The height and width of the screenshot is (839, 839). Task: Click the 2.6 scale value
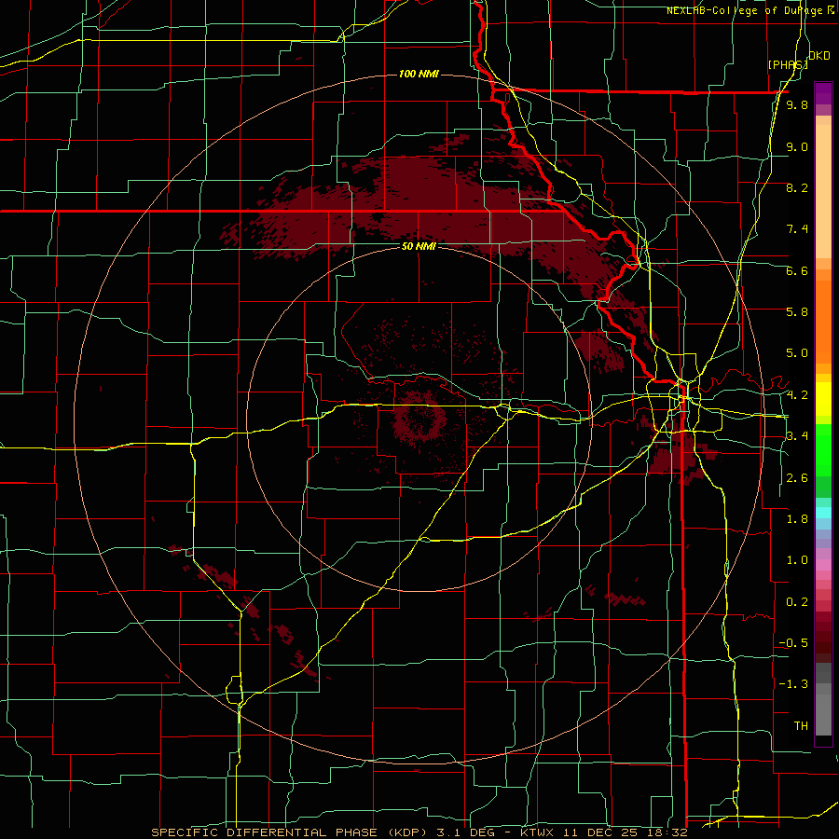pos(797,478)
